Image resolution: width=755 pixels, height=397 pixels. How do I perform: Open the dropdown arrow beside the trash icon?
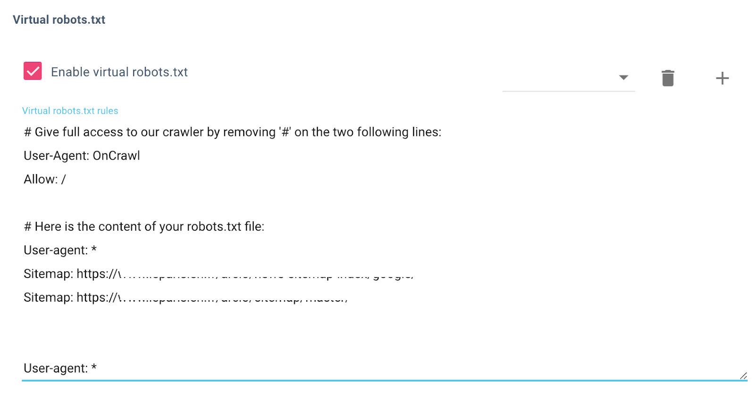[x=623, y=77]
